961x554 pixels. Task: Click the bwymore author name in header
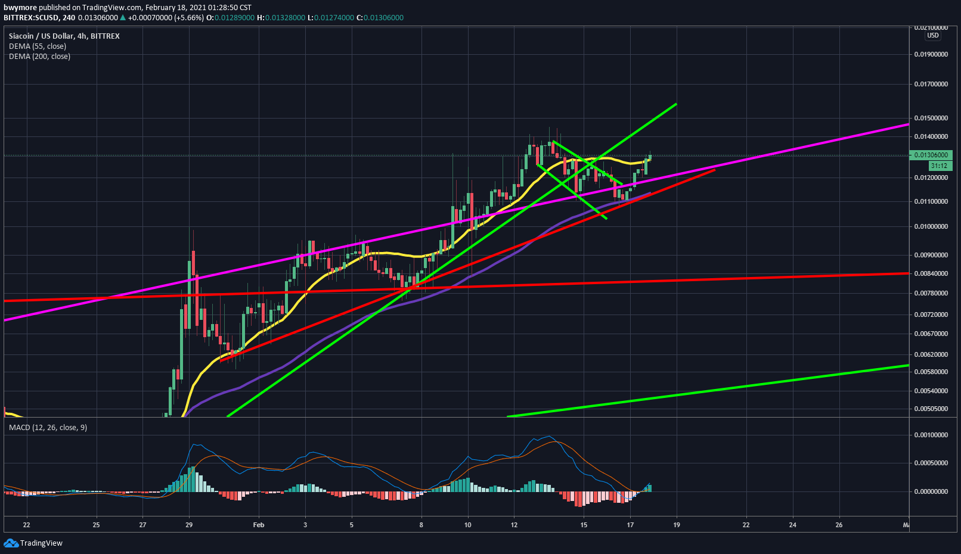(x=20, y=8)
